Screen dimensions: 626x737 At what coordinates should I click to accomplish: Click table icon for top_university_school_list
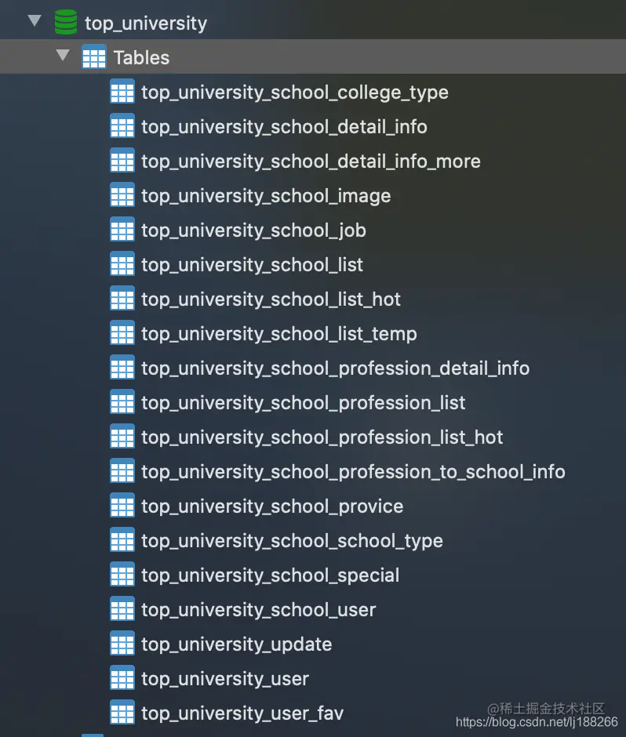[122, 264]
